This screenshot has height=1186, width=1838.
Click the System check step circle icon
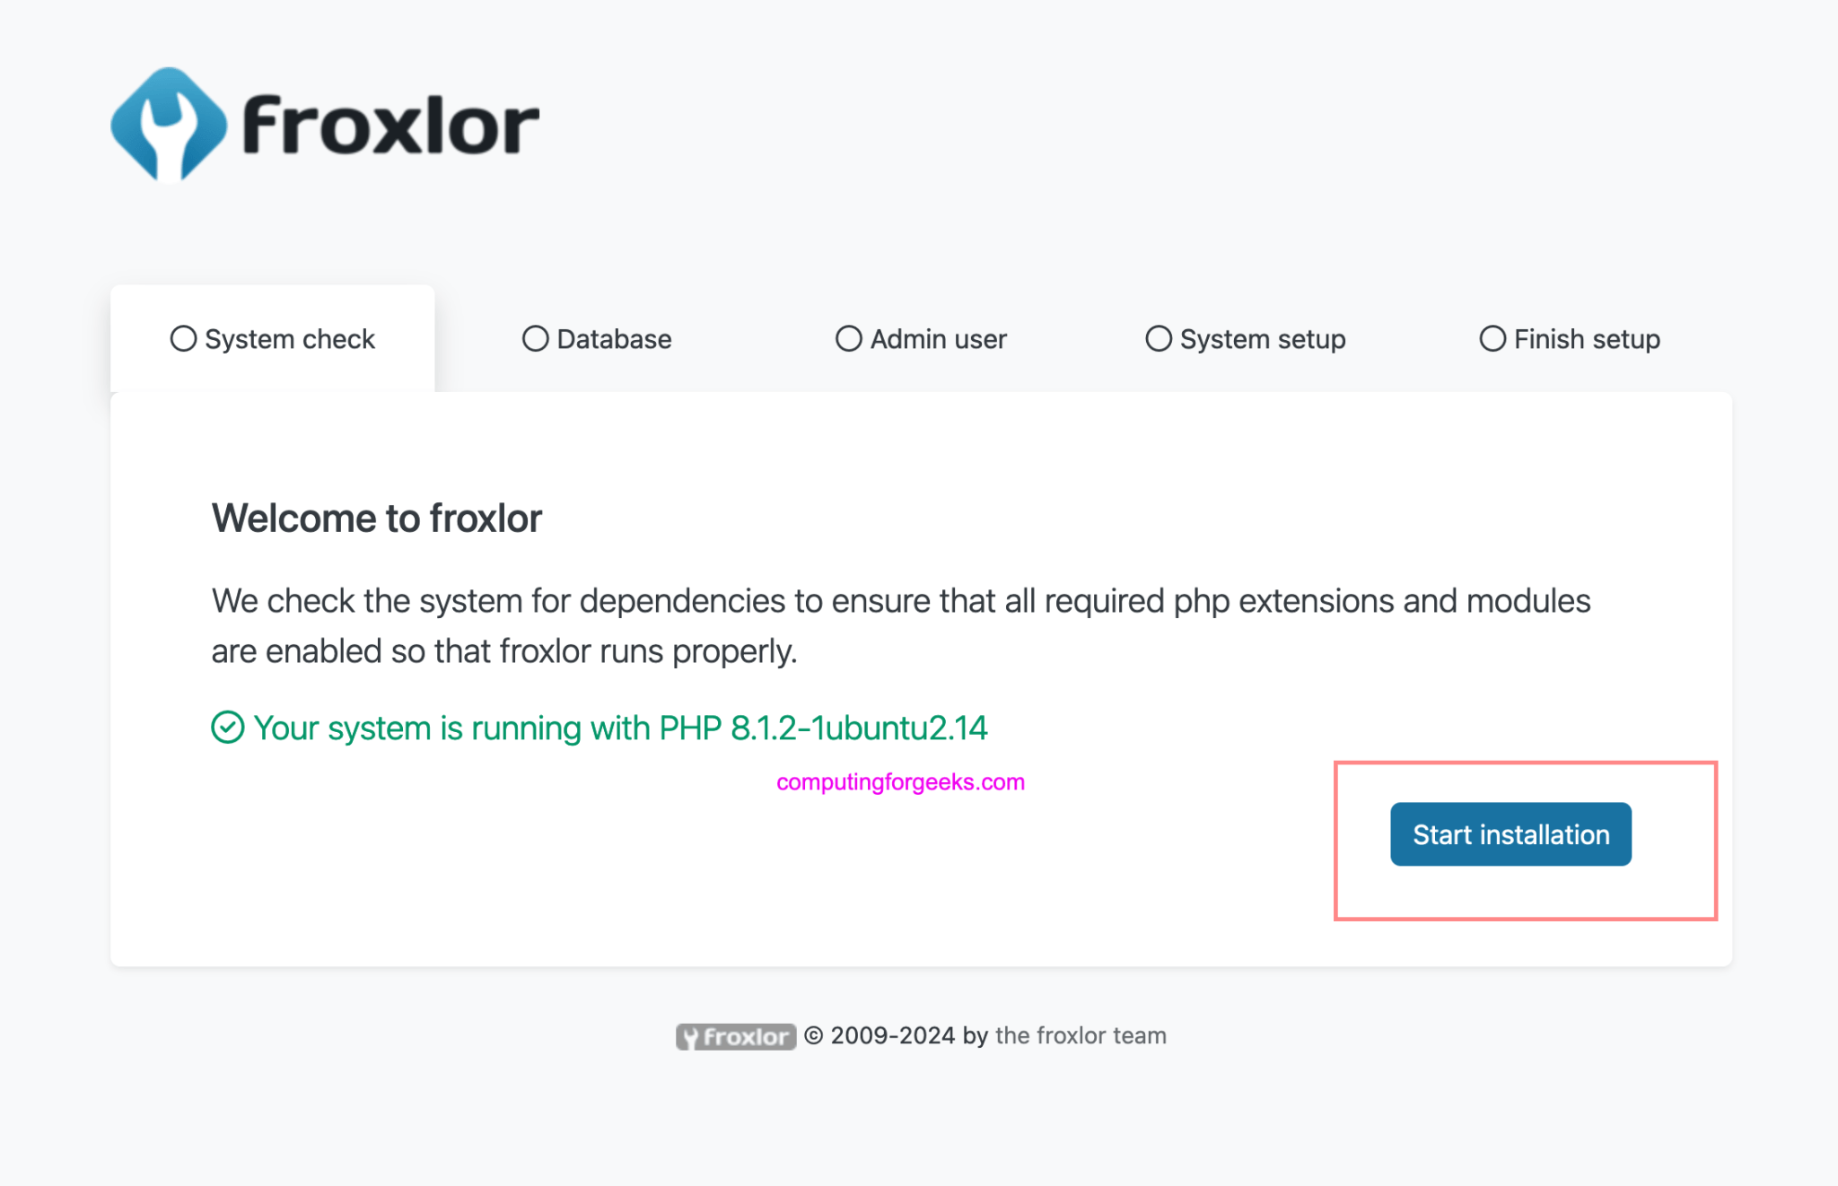tap(183, 338)
